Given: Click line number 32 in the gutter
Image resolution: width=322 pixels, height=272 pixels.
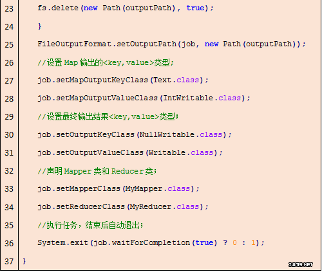Looking at the screenshot, I should [9, 171].
